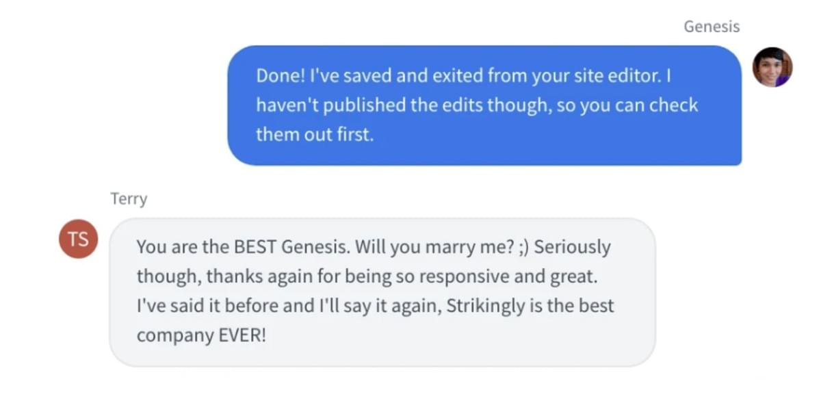Click the capitalized word "BEST" in Terry's reply
Image resolution: width=821 pixels, height=401 pixels.
(254, 247)
